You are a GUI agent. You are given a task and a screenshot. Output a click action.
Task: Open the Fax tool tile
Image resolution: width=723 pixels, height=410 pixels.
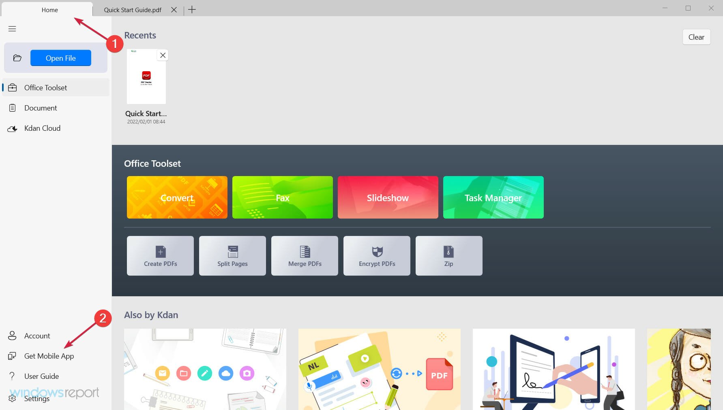[283, 197]
